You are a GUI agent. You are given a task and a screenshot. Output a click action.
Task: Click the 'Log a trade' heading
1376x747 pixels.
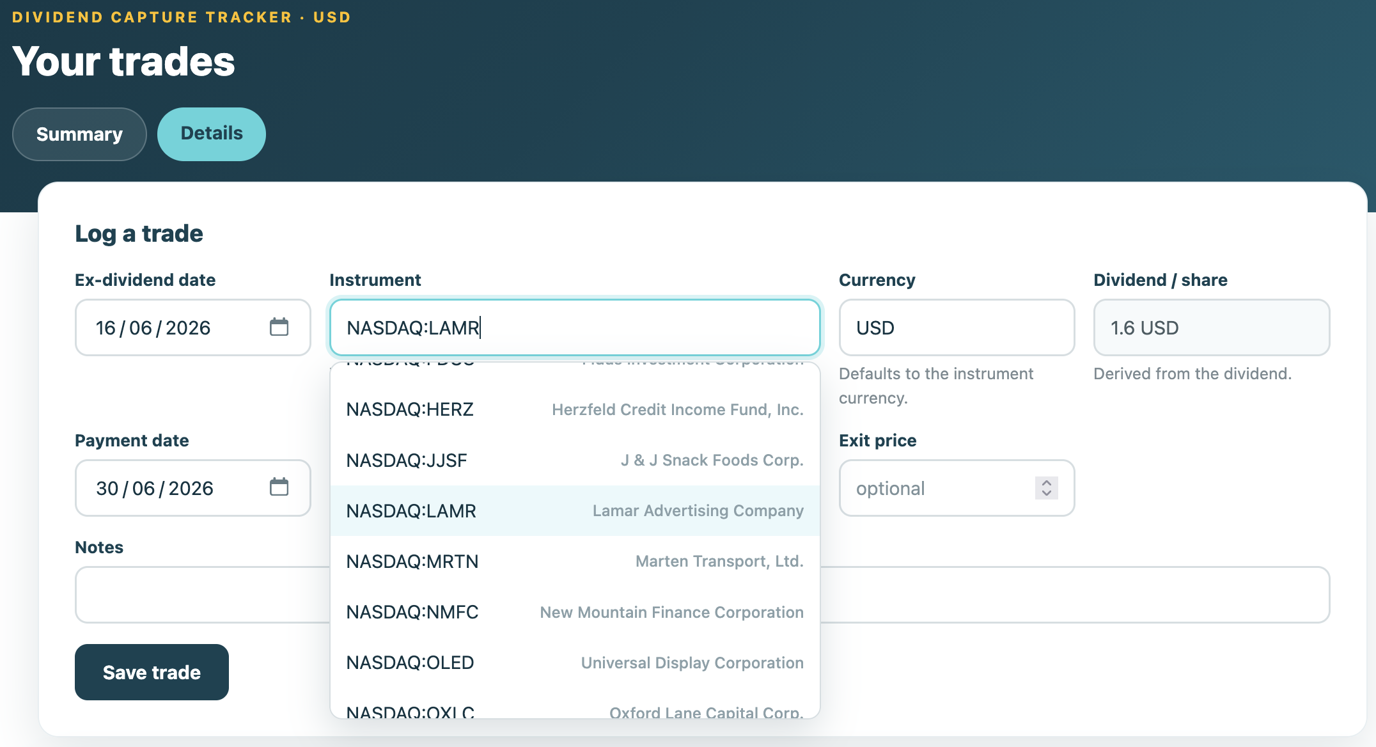[139, 233]
